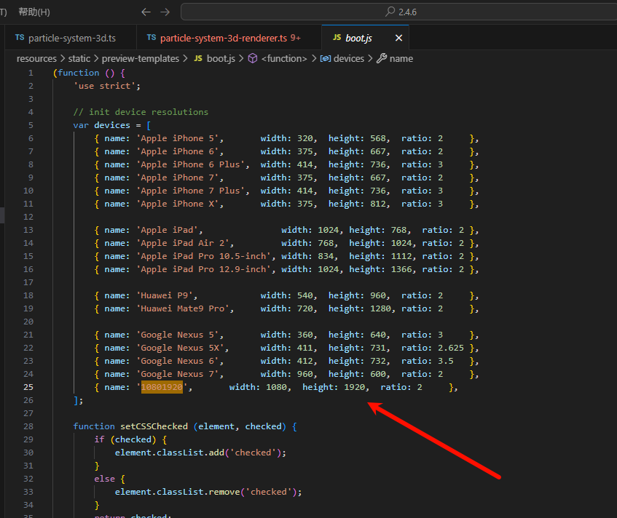Click the wrench icon beside name breadcrumb

[381, 58]
